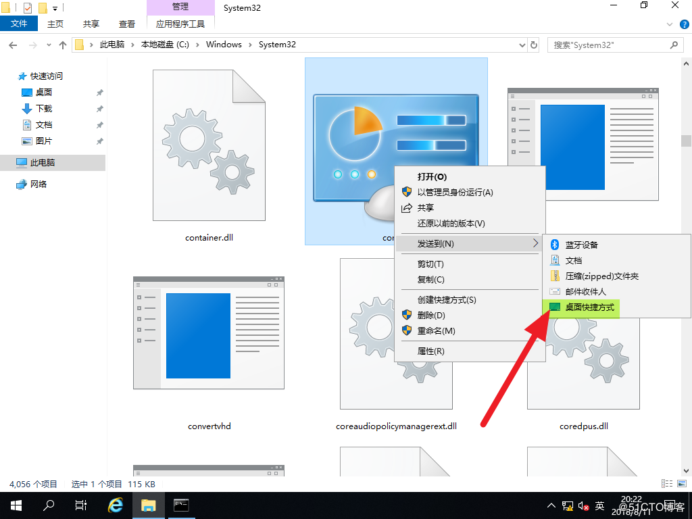Switch to details view icon in status bar
Screen dimensions: 692x519
(667, 484)
